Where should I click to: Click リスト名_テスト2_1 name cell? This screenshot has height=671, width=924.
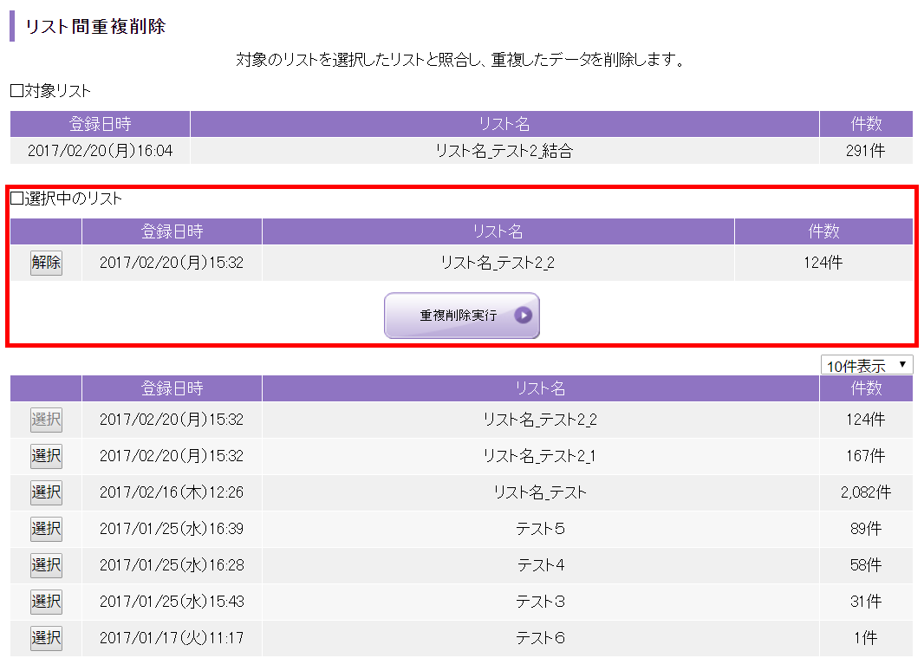coord(539,456)
